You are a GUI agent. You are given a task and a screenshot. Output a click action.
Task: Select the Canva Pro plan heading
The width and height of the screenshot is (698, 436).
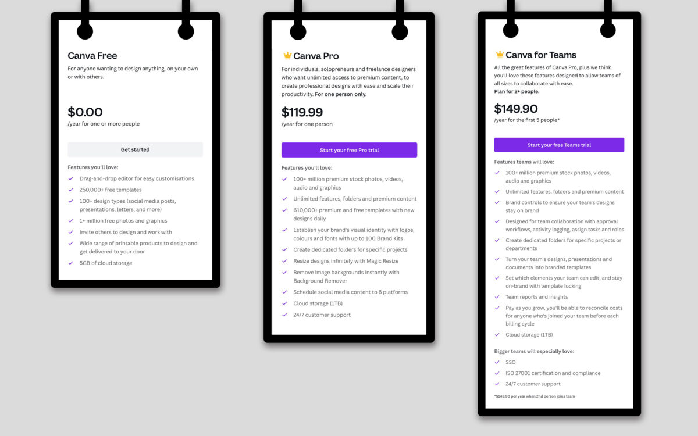(316, 56)
